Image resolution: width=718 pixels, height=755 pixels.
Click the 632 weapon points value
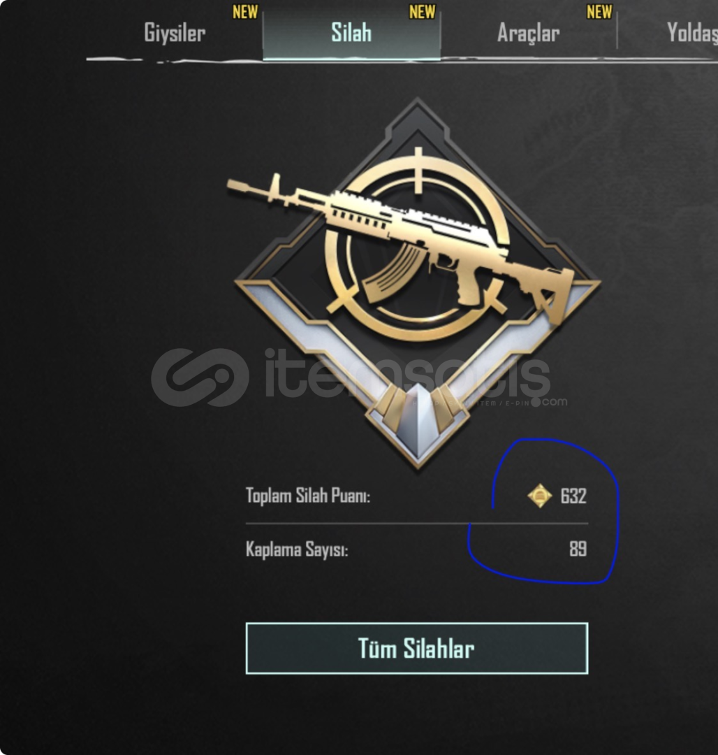[x=573, y=496]
